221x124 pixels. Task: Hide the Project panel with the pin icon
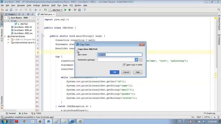tap(33, 14)
